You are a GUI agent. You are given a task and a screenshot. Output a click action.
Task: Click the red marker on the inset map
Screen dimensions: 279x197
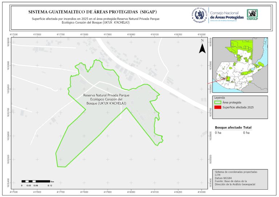click(227, 79)
